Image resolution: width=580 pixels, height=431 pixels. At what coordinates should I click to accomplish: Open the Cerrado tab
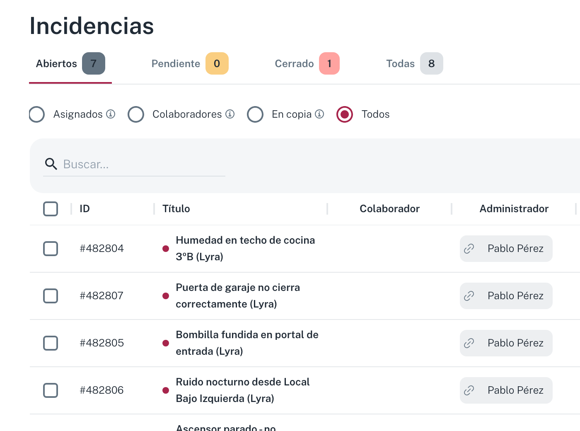tap(307, 64)
